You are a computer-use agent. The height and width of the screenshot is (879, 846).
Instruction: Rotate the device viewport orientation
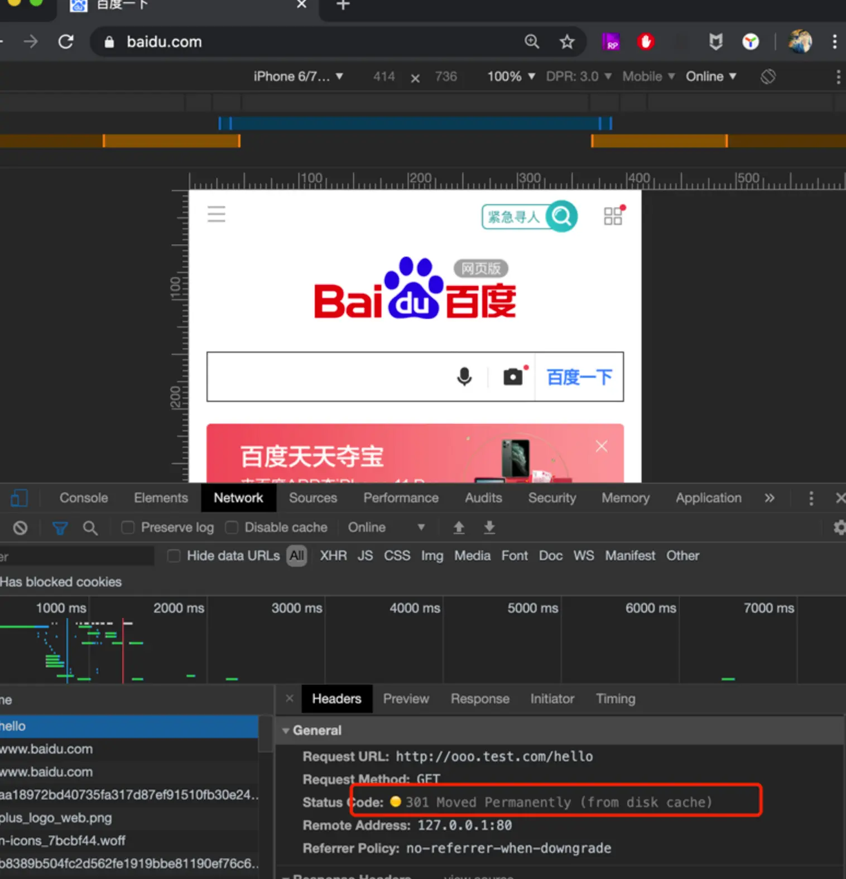[768, 76]
